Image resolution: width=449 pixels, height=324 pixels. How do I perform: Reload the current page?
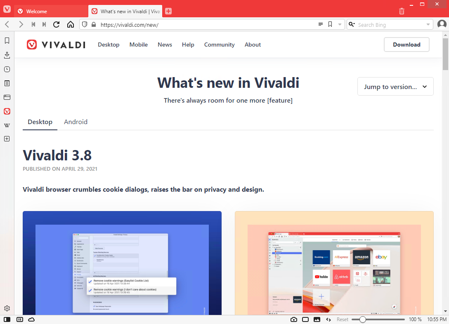tap(57, 25)
